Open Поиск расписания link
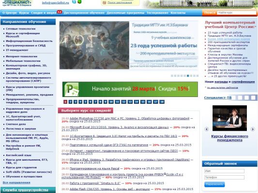Screen dimensions: 258x193 [120, 2]
